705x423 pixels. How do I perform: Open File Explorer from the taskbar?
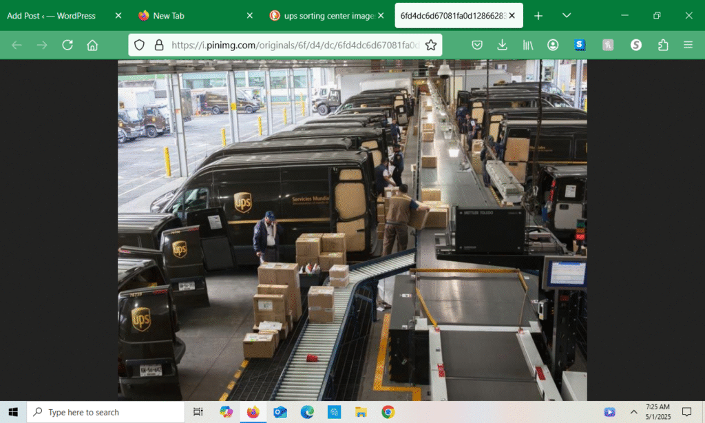pos(361,412)
